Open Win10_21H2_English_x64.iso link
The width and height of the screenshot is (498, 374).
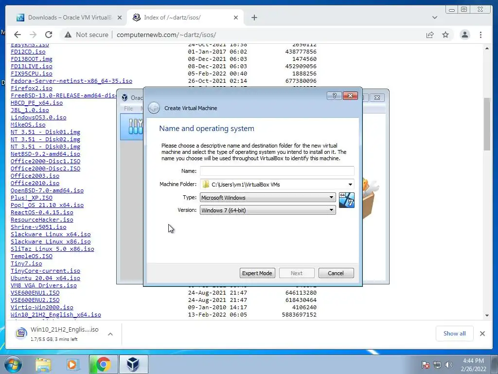pos(56,315)
